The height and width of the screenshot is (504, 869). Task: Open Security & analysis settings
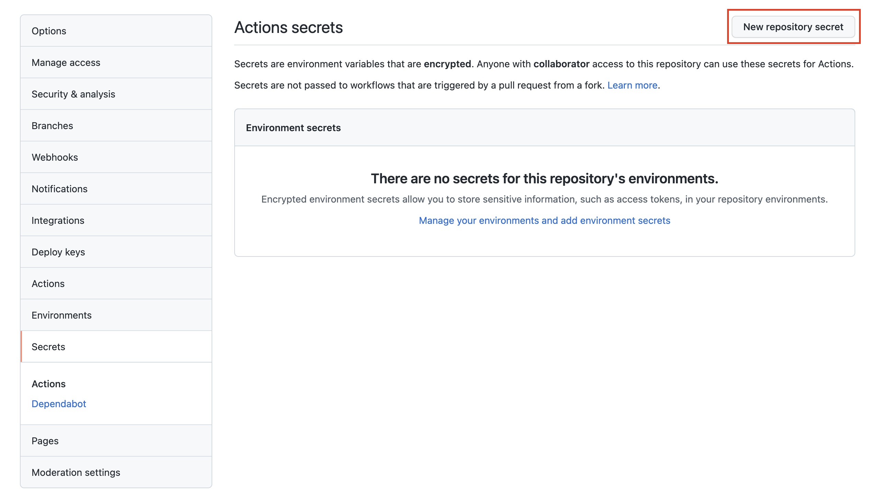73,94
